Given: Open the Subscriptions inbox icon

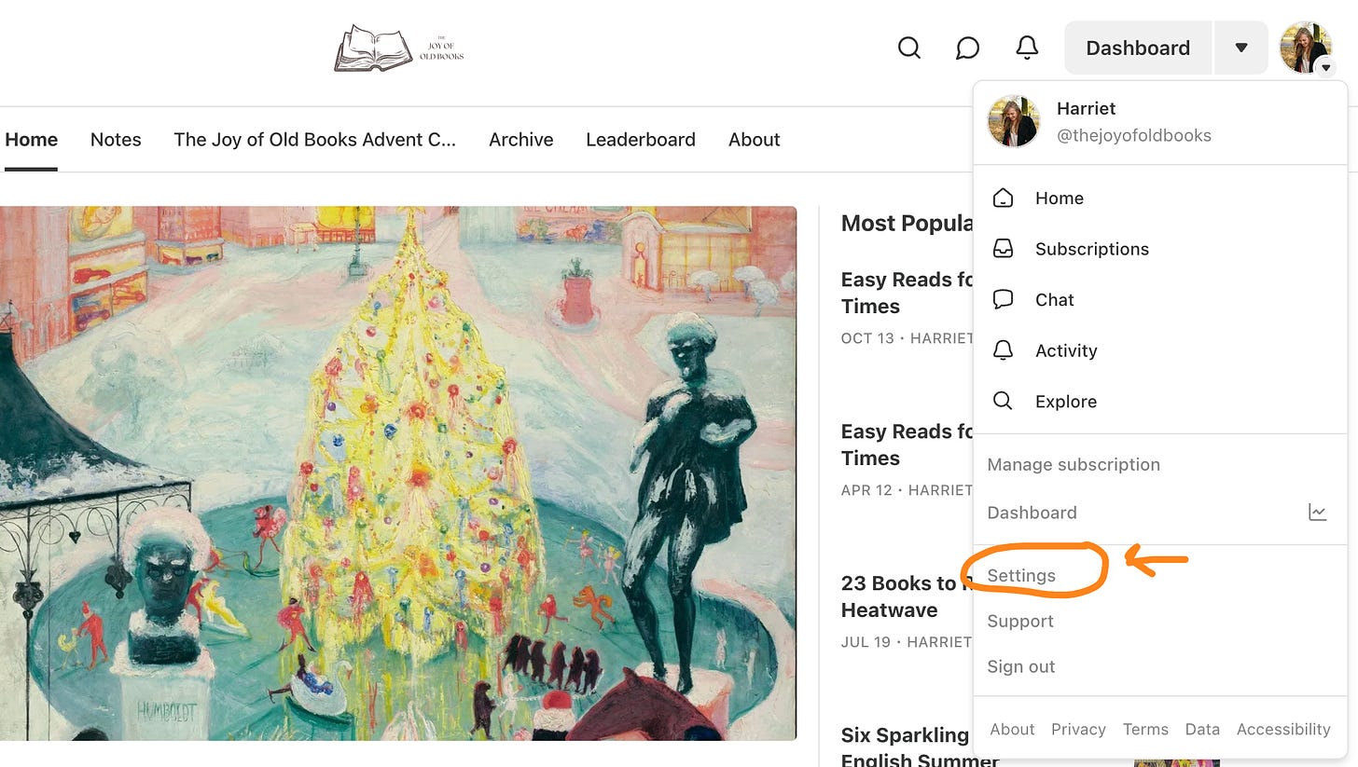Looking at the screenshot, I should click(1003, 249).
